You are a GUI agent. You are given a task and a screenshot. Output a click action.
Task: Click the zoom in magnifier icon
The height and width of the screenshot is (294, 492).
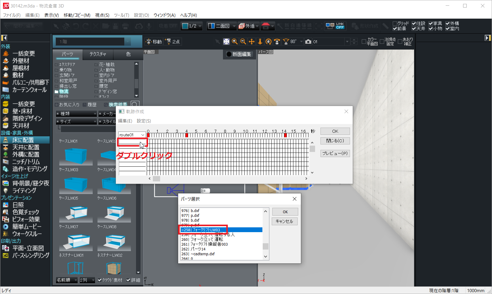click(235, 42)
